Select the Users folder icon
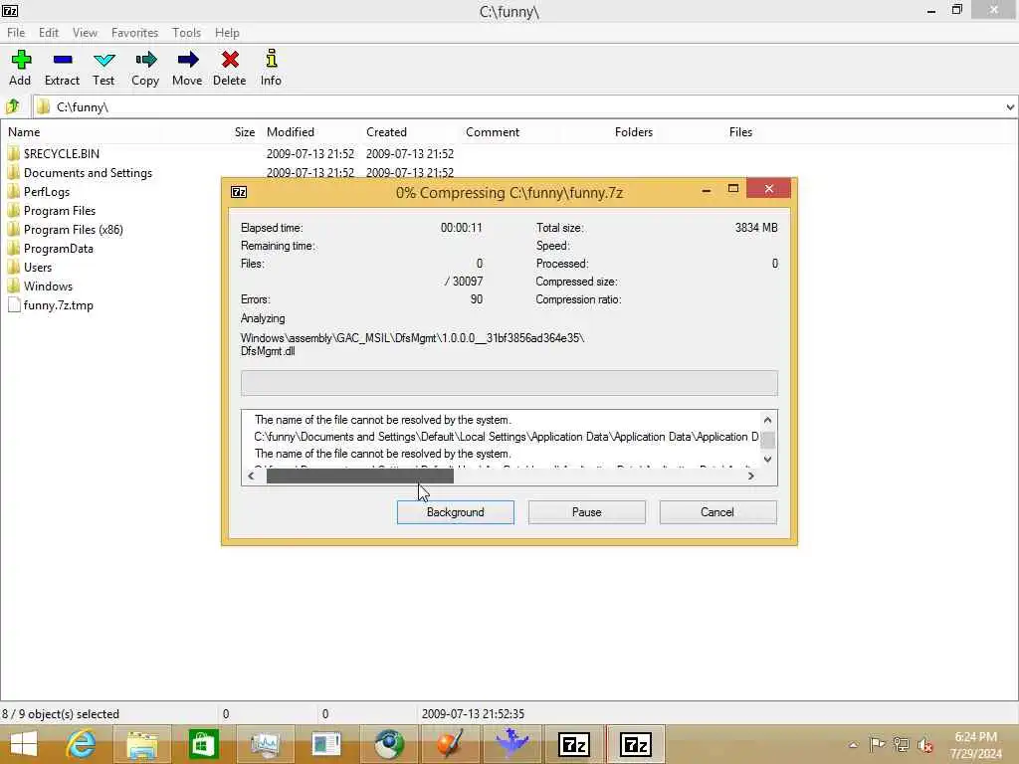The height and width of the screenshot is (764, 1019). pos(14,267)
